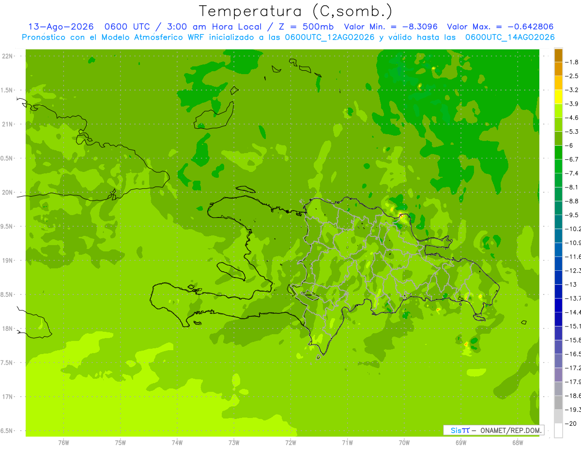The height and width of the screenshot is (449, 581).
Task: Click the title "Temperatura (C,somb.)"
Action: click(296, 11)
